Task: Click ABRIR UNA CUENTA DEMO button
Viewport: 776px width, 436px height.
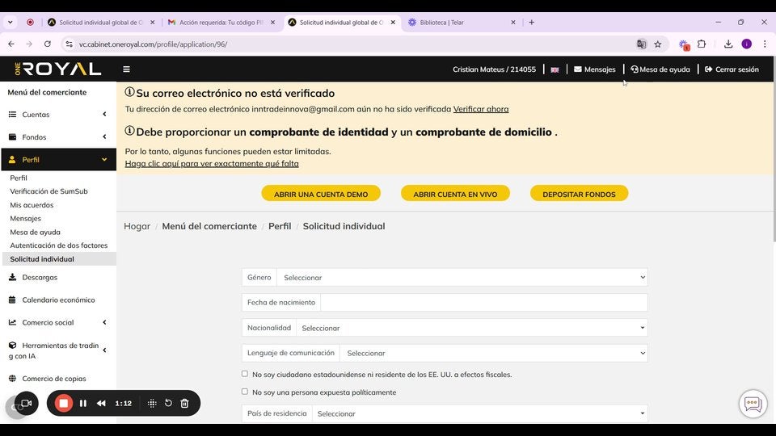Action: [x=321, y=194]
